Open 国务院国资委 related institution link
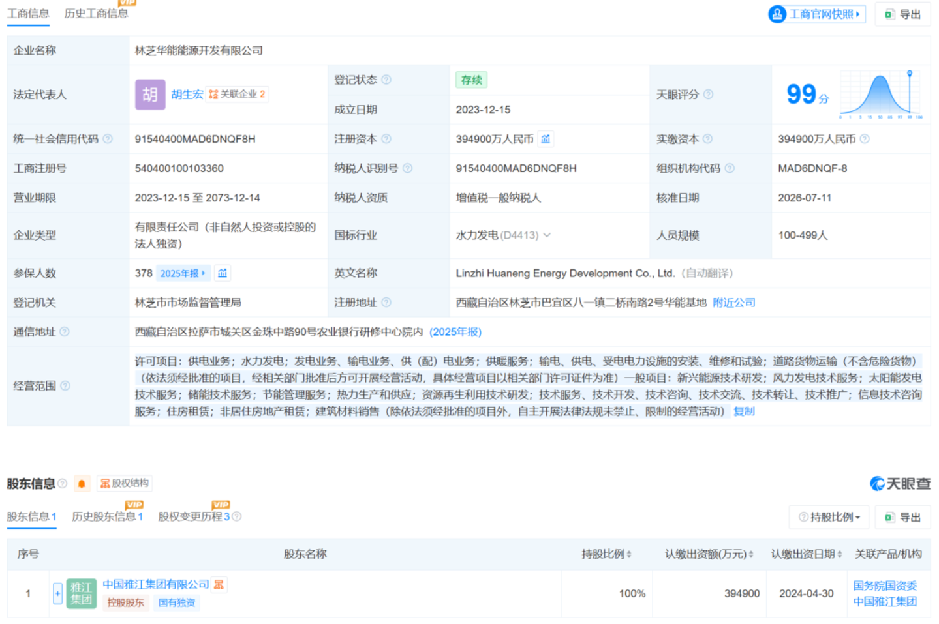Screen dimensions: 939x624 (885, 586)
